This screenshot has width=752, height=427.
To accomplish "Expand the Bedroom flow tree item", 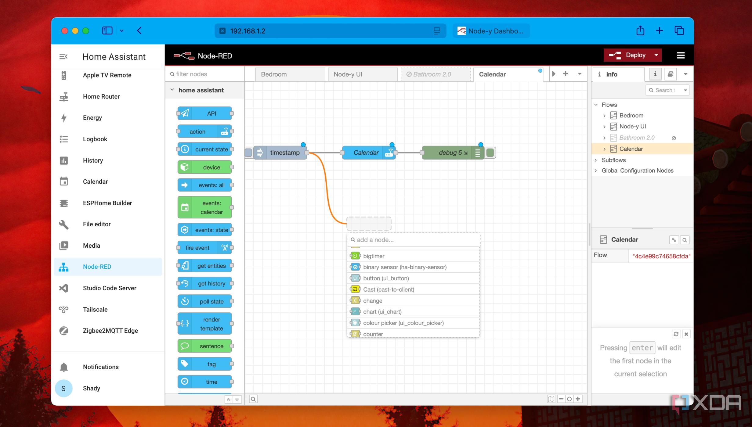I will [604, 116].
